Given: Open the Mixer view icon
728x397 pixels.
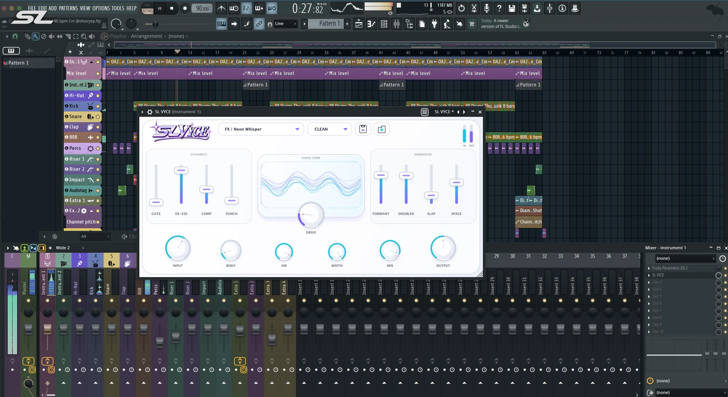Looking at the screenshot, I should click(x=397, y=24).
